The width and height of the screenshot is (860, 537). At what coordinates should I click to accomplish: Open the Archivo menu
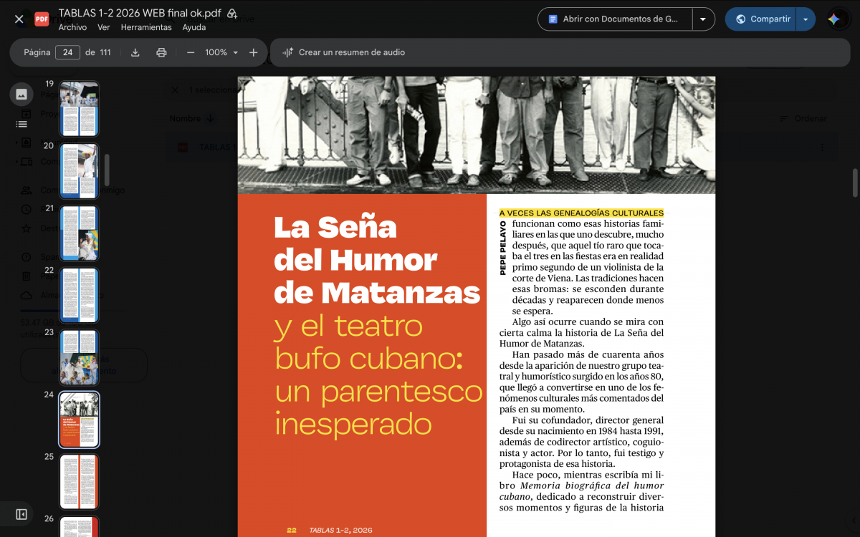pyautogui.click(x=72, y=27)
